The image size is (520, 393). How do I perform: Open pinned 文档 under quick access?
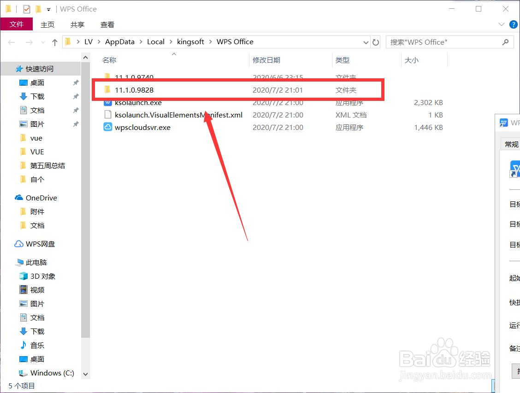pyautogui.click(x=37, y=111)
